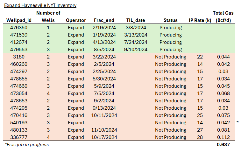Click the 7/24/2024 TIL date cell
The width and height of the screenshot is (241, 151).
coord(137,42)
